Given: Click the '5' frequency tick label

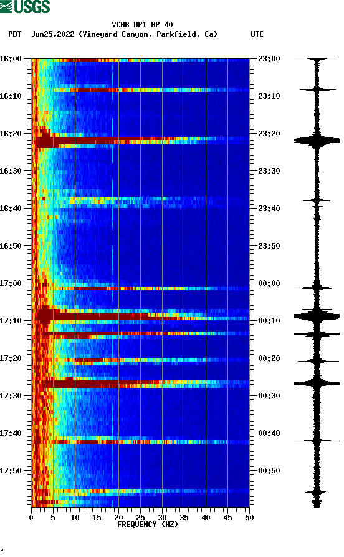Looking at the screenshot, I should pos(53,518).
